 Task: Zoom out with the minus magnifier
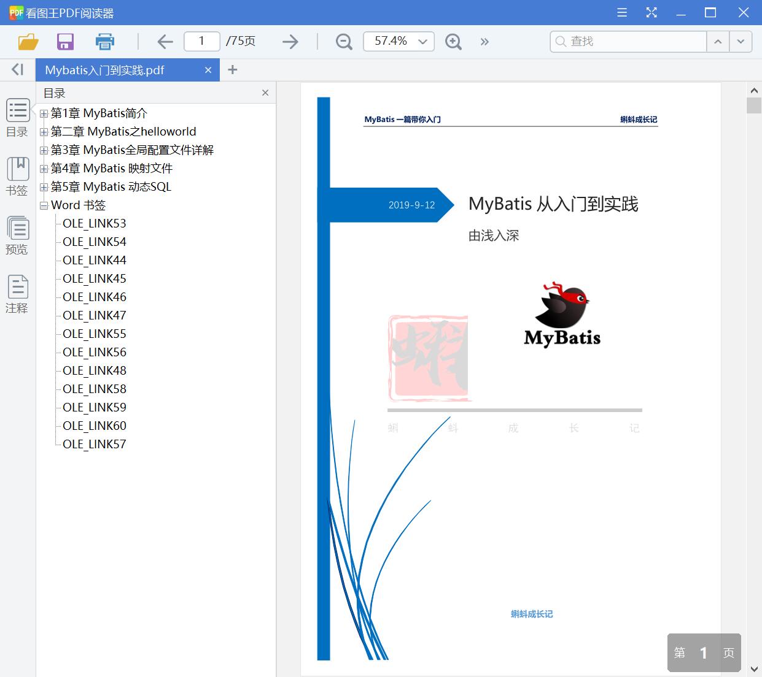coord(344,42)
